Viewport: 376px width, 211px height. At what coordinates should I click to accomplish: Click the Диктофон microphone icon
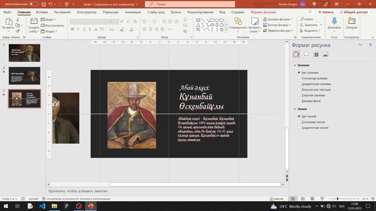point(334,21)
